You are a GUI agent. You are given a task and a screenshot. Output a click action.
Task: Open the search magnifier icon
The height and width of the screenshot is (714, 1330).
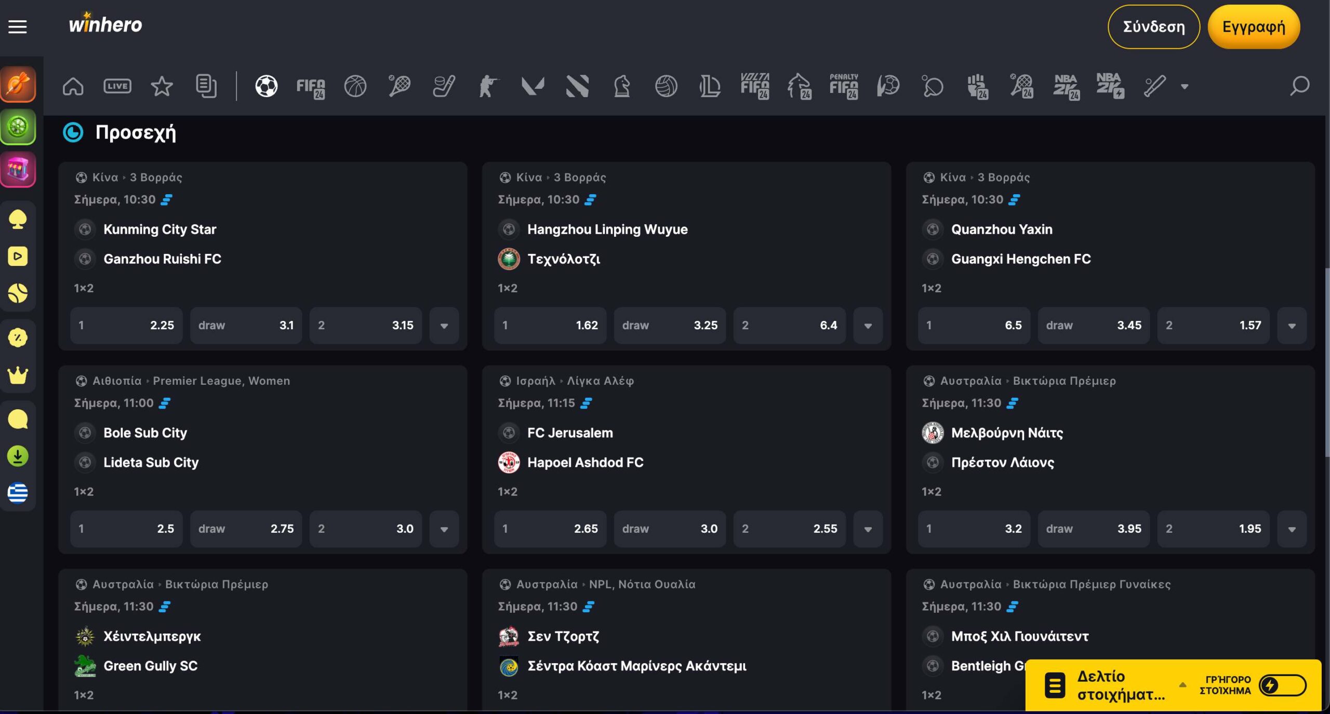point(1299,86)
